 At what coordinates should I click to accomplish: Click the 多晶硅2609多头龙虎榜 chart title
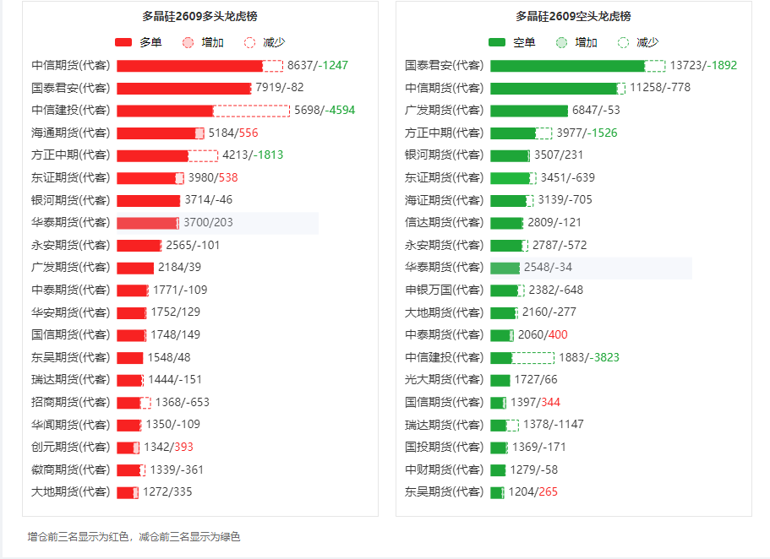[199, 16]
